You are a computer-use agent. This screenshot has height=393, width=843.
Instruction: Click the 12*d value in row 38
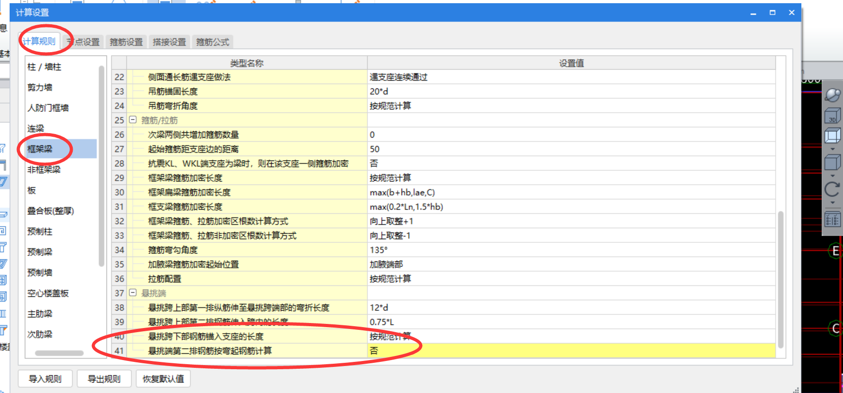pos(571,307)
